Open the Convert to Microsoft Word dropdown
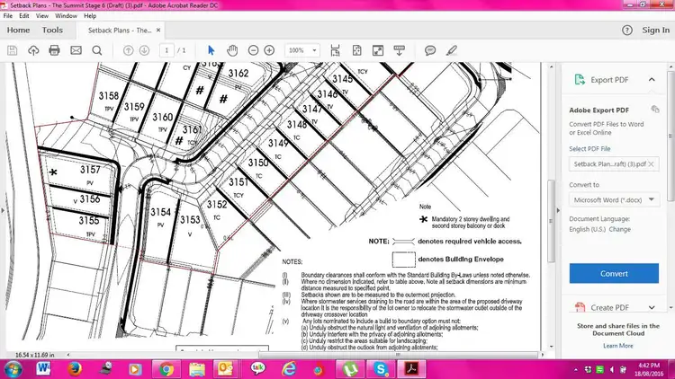The image size is (675, 379). [615, 199]
